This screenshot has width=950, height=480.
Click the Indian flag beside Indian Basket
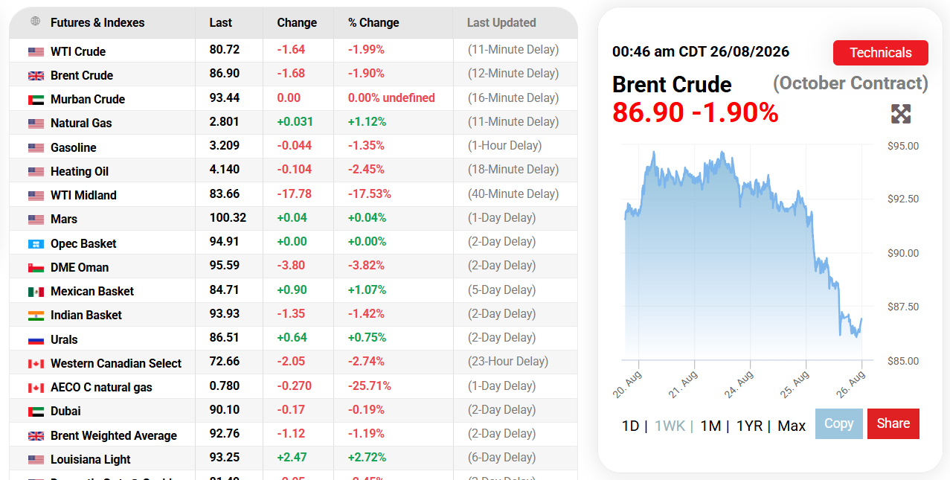pos(36,315)
